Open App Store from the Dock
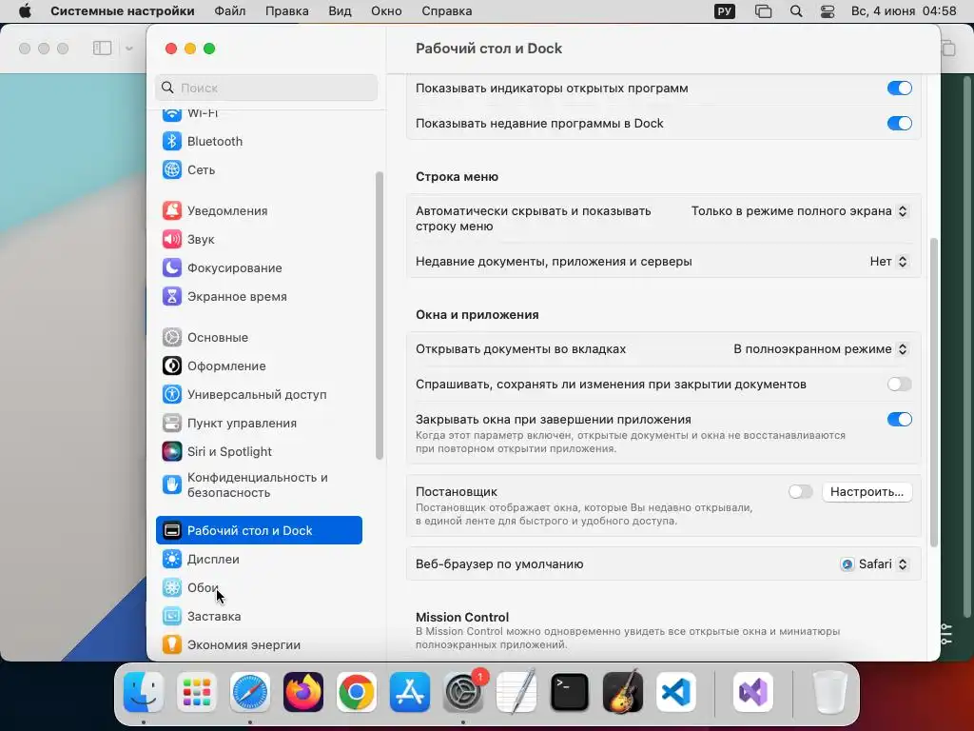 coord(409,692)
